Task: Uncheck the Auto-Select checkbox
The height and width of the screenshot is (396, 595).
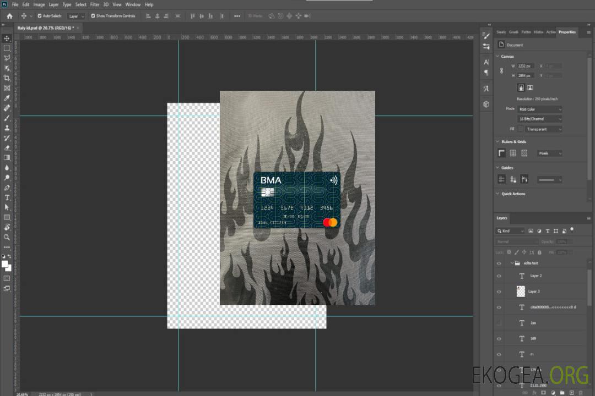Action: point(40,16)
